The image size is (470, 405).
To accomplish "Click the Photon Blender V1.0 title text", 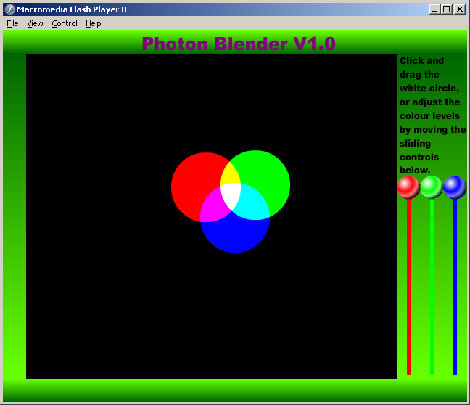I will click(x=239, y=44).
